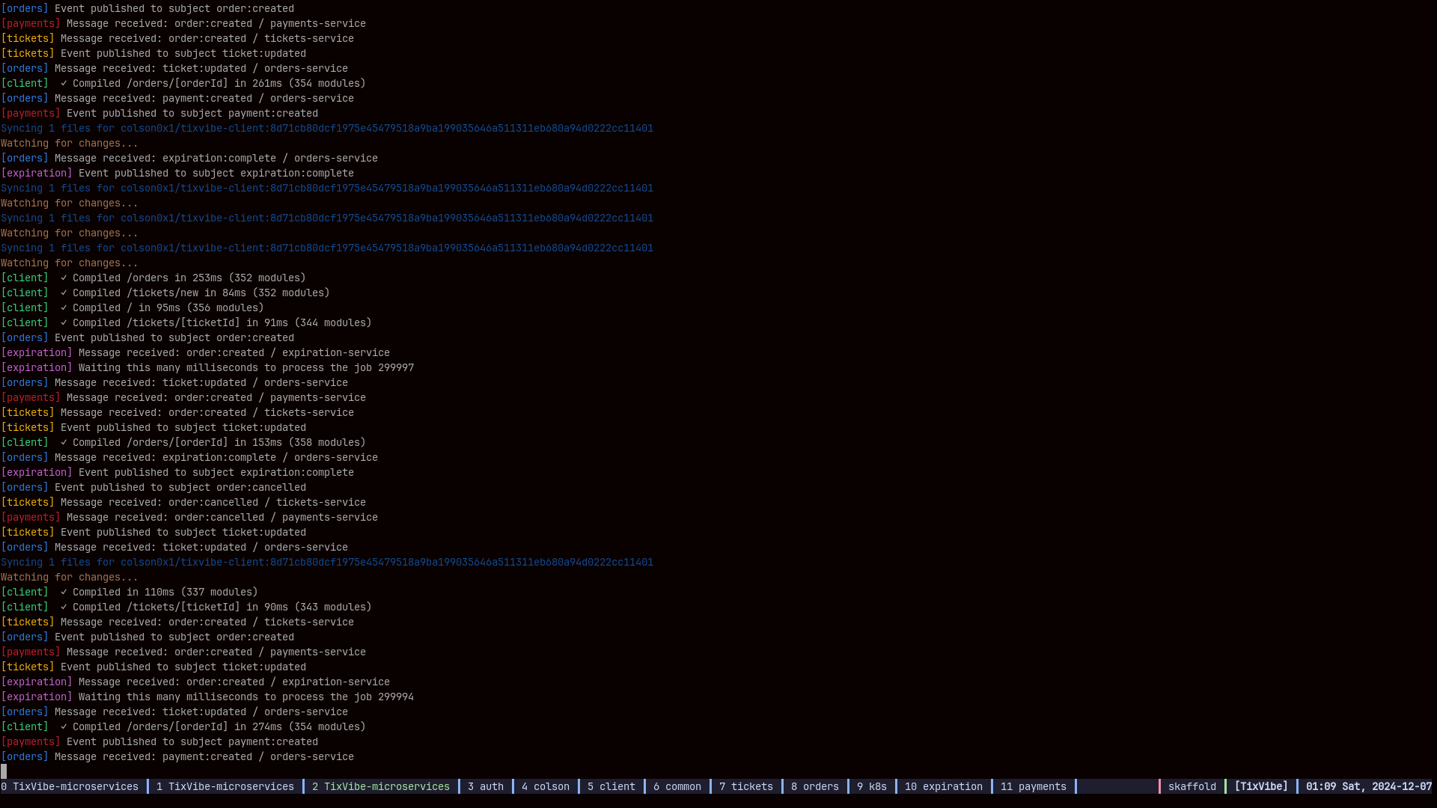Click 'Compiled / in 95ms (356 modules)' line
The width and height of the screenshot is (1437, 808).
coord(132,307)
